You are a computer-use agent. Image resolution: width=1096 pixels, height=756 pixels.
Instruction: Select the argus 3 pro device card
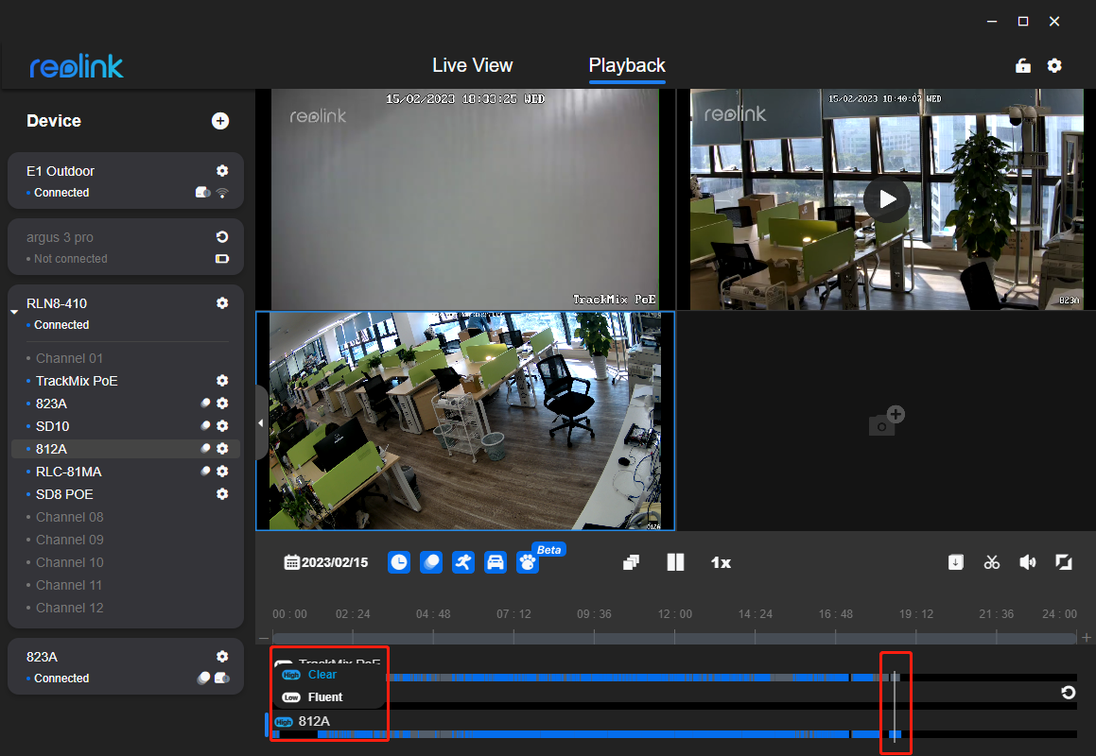coord(126,247)
